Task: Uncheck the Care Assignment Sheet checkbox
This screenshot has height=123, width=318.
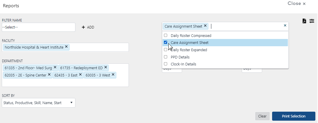Action: pos(165,42)
